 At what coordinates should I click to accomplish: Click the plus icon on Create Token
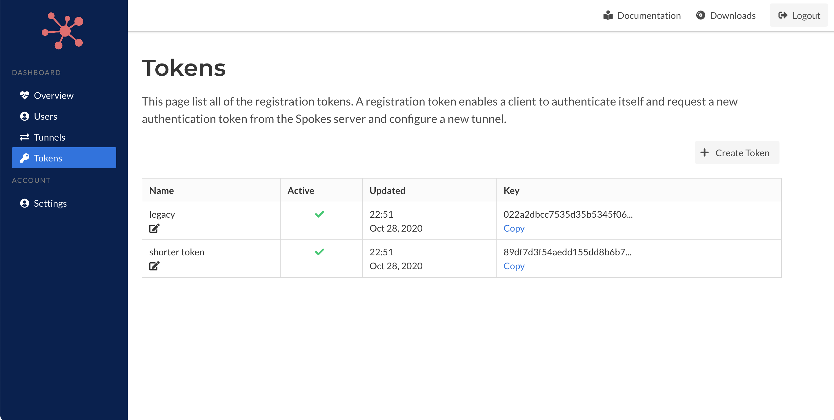click(704, 152)
